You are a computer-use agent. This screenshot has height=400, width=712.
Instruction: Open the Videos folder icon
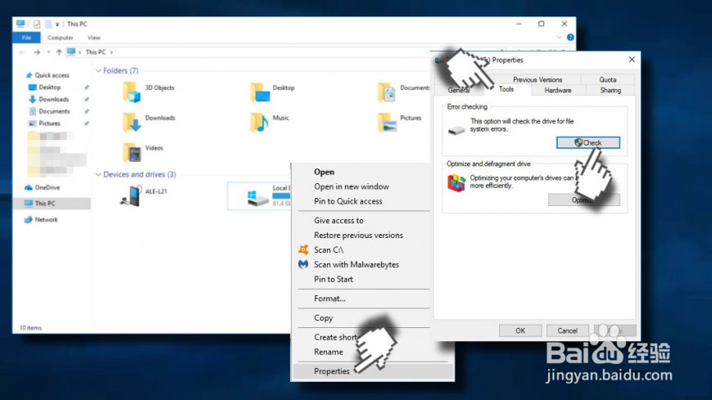pos(132,152)
